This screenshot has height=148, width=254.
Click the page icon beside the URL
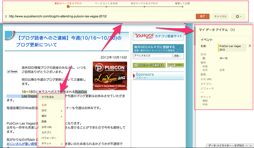(6, 16)
